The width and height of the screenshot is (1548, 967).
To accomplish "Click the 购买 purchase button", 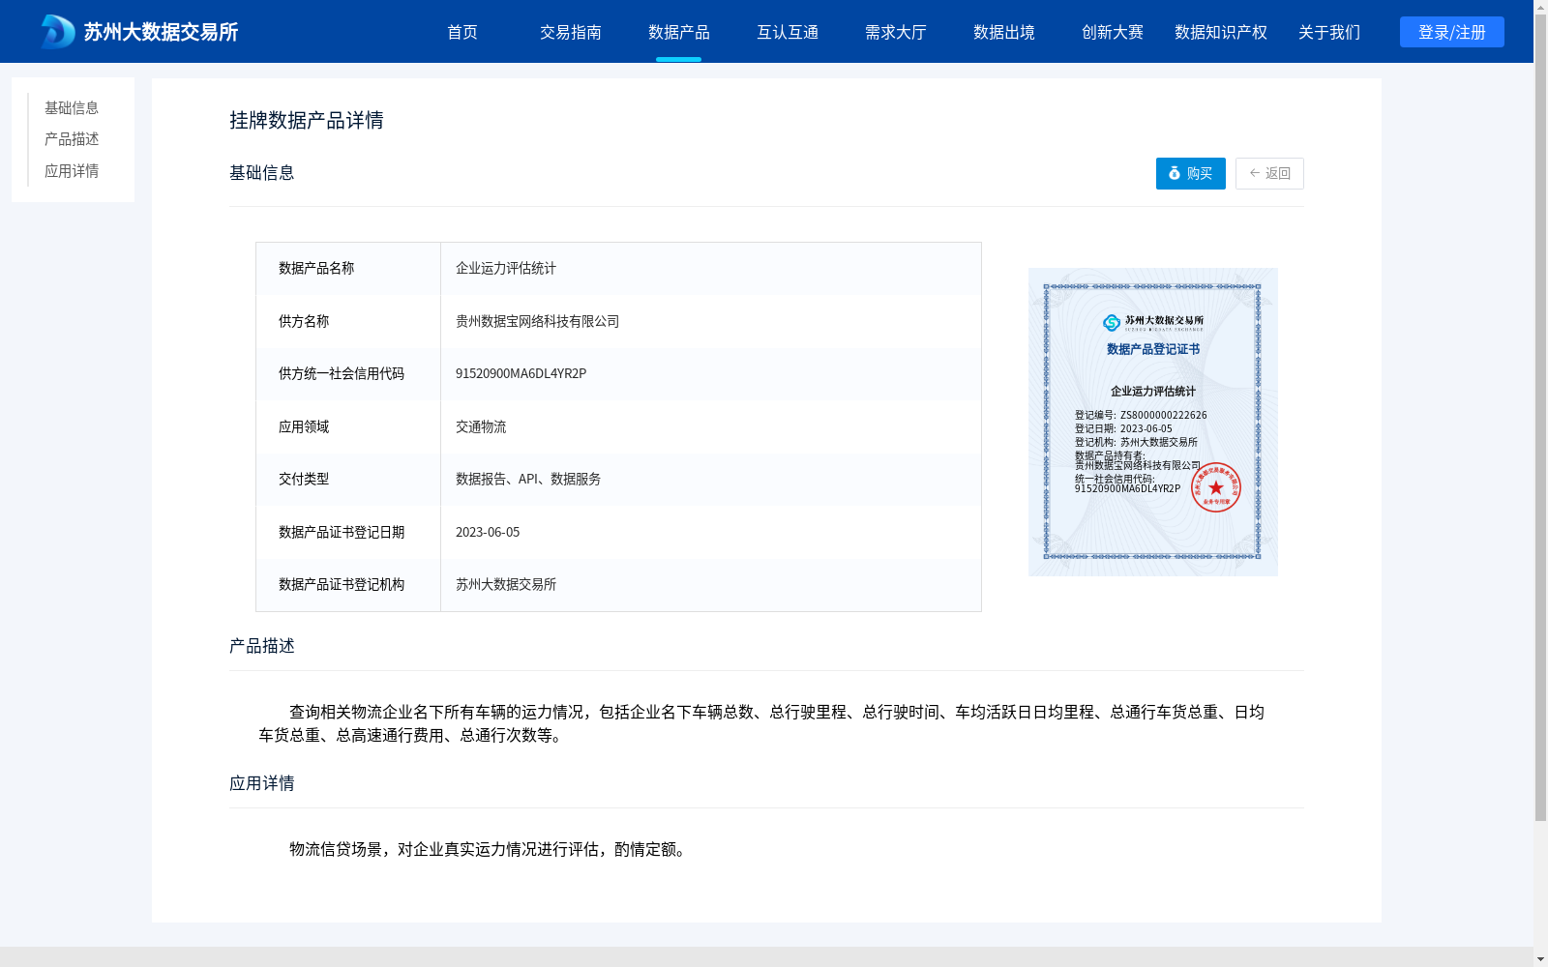I will [x=1191, y=173].
